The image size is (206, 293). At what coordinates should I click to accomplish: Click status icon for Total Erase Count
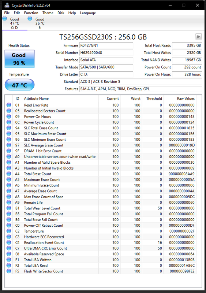(x=9, y=174)
